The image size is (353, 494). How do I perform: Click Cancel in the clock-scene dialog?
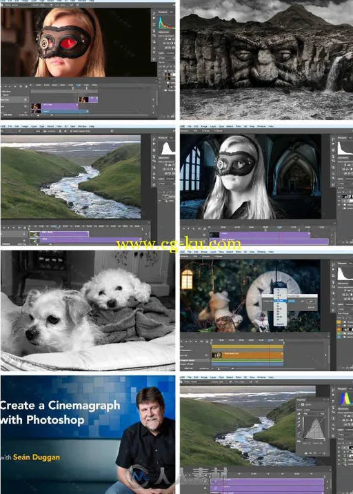point(311,307)
